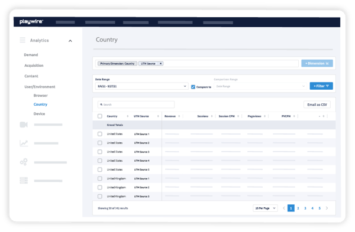Screen dimensions: 355x232
Task: Select the Country report link
Action: [x=40, y=104]
